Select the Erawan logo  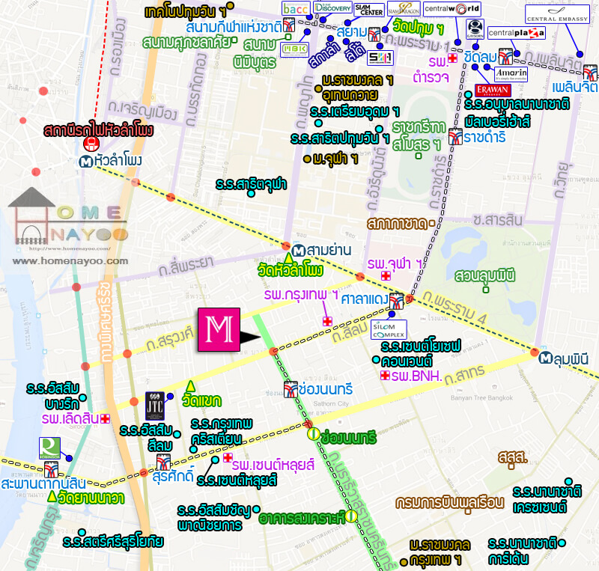[493, 90]
